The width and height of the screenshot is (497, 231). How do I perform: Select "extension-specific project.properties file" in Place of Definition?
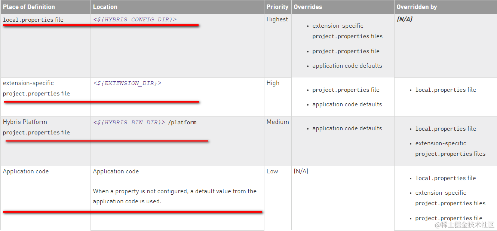click(x=36, y=88)
